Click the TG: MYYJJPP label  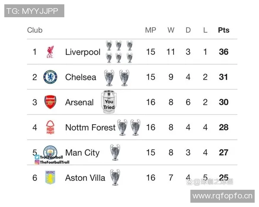34,11
